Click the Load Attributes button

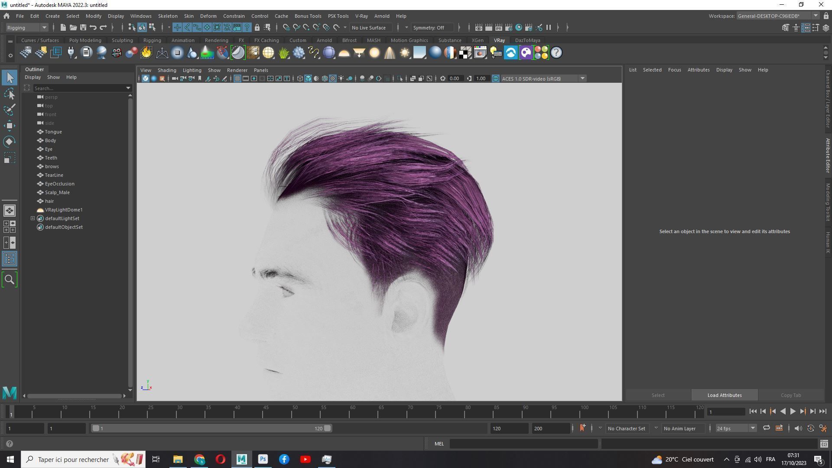[725, 395]
